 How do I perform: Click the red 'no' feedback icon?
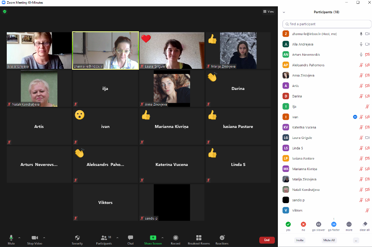(303, 224)
